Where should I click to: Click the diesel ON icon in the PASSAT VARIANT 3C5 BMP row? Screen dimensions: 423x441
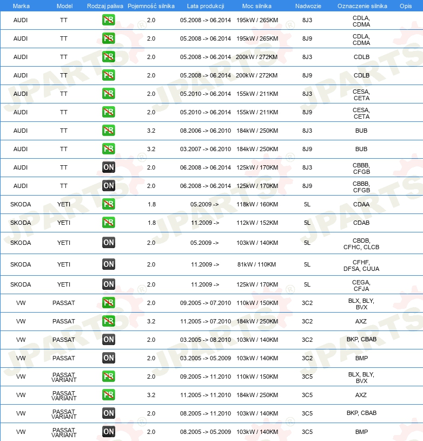[x=108, y=432]
